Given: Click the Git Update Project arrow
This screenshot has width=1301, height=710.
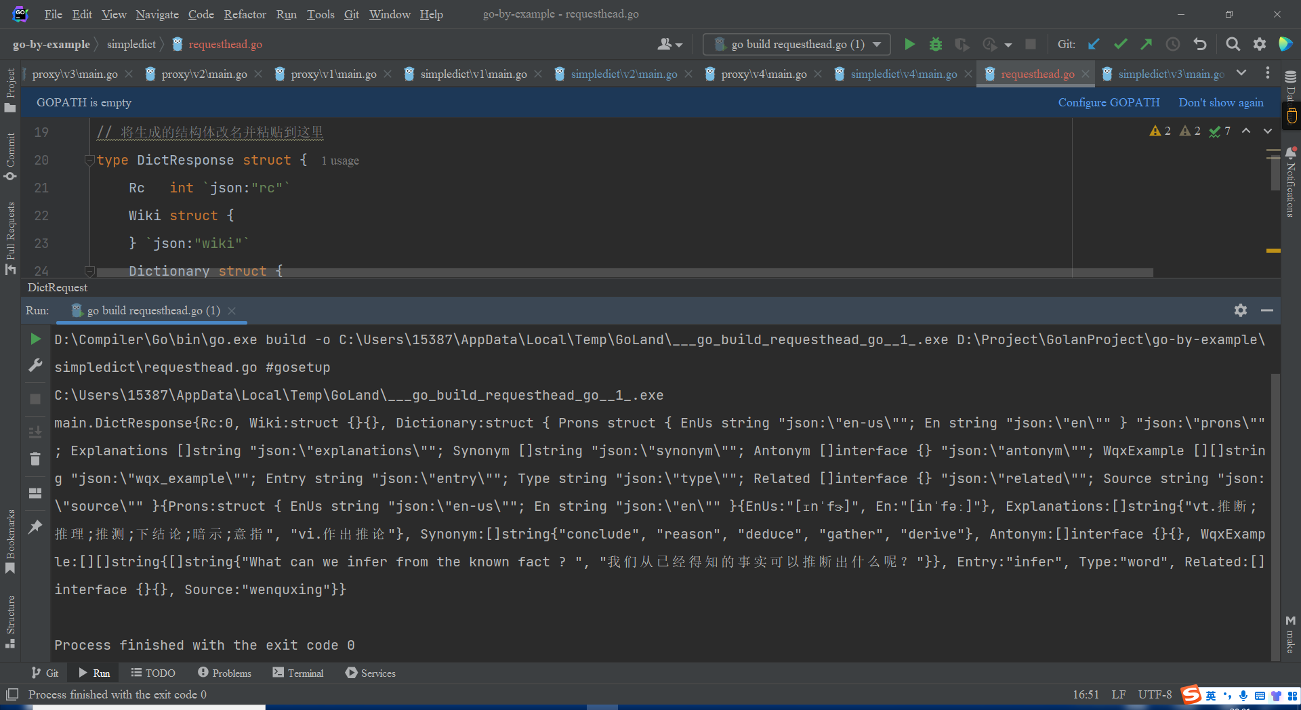Looking at the screenshot, I should pyautogui.click(x=1094, y=45).
